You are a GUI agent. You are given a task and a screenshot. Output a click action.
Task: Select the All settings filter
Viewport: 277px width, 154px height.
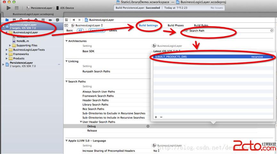pos(80,30)
